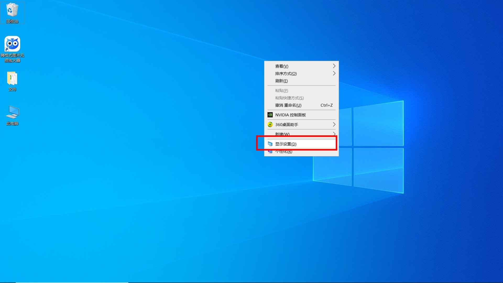Click the NVIDIA icon in the context menu
Viewport: 503px width, 283px height.
tap(270, 115)
